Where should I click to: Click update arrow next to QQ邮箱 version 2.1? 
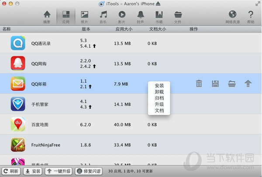[90, 87]
